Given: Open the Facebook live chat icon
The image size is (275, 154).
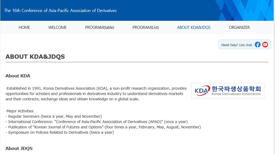Looking at the screenshot, I should [257, 45].
